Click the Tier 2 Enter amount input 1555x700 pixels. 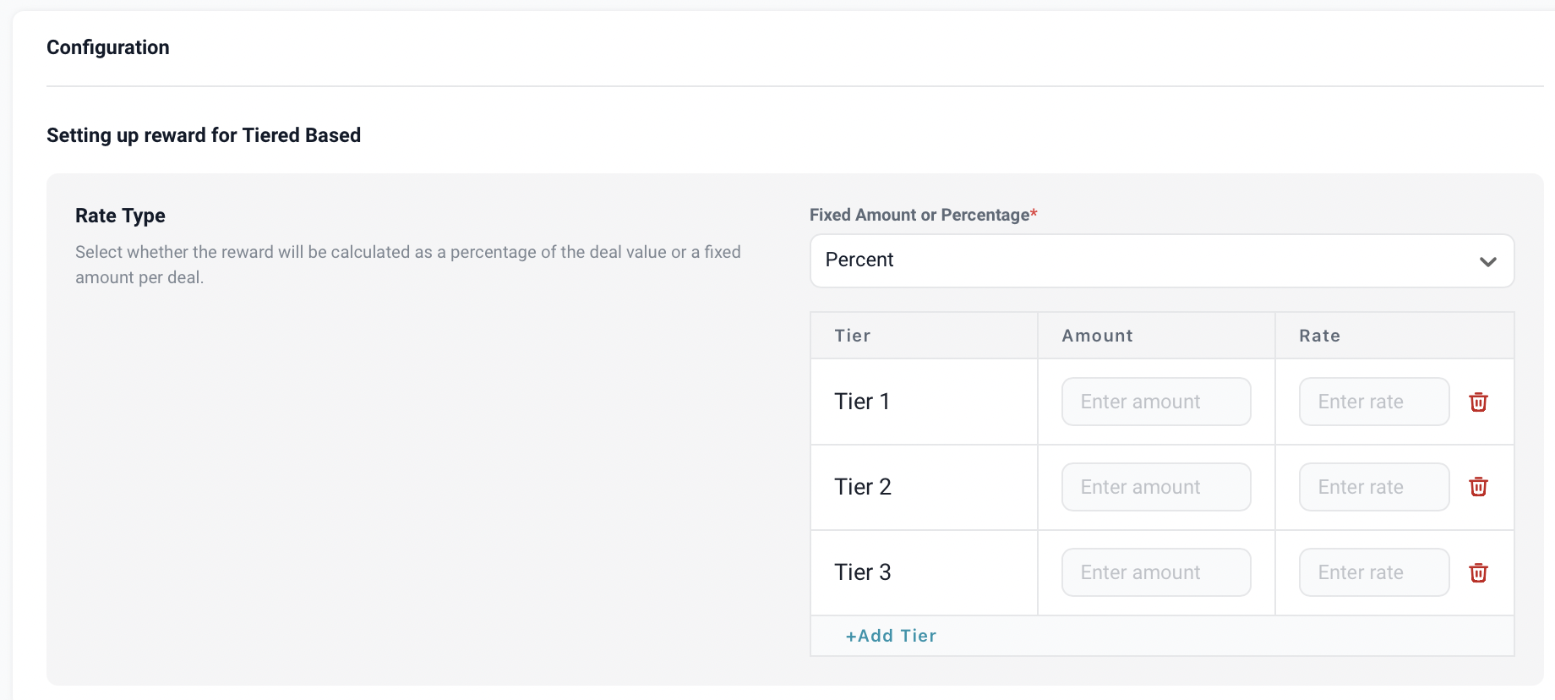click(1155, 487)
